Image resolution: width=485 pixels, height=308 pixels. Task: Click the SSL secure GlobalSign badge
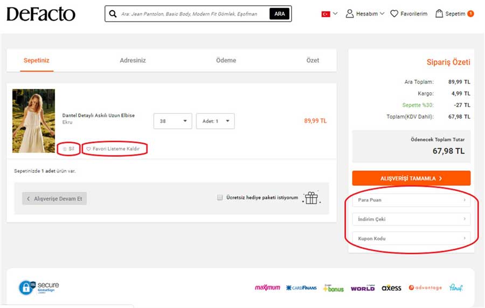point(39,288)
